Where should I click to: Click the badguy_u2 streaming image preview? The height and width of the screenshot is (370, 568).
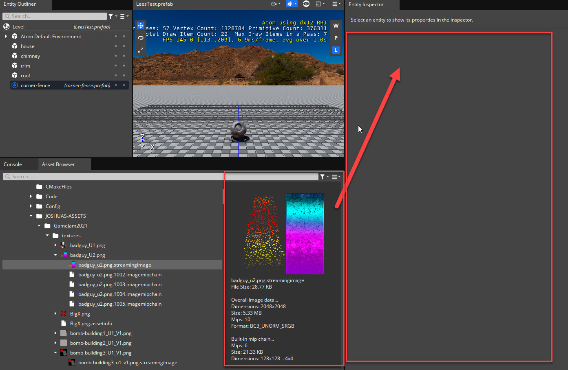click(284, 234)
